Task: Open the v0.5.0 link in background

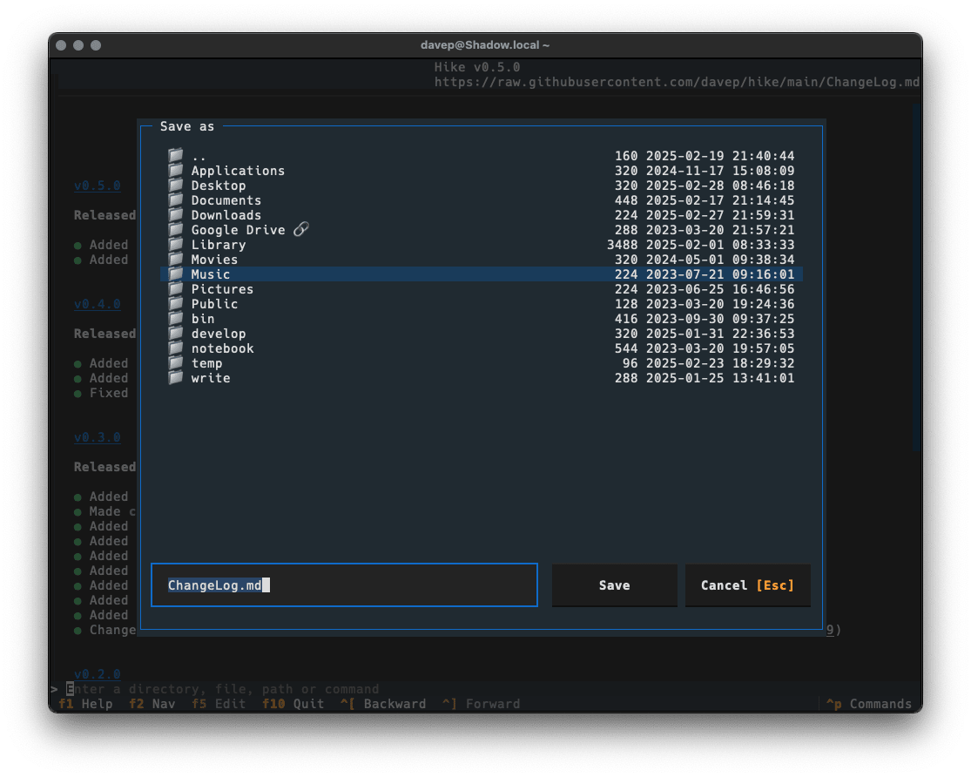Action: [98, 186]
